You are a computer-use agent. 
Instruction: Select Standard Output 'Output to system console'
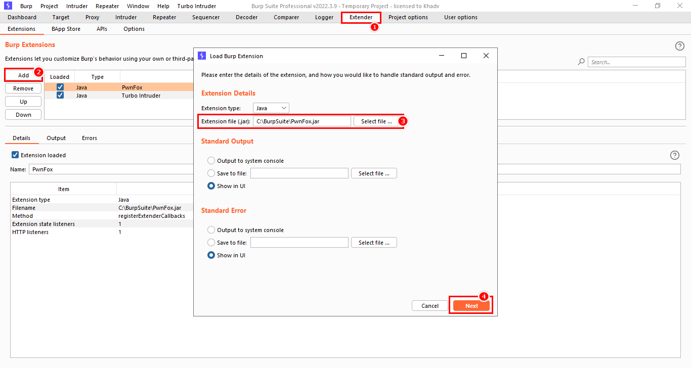click(x=211, y=161)
